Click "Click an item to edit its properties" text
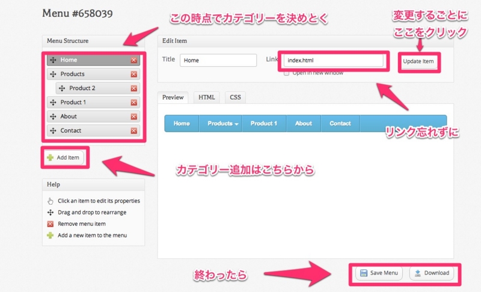481x292 pixels. click(99, 201)
